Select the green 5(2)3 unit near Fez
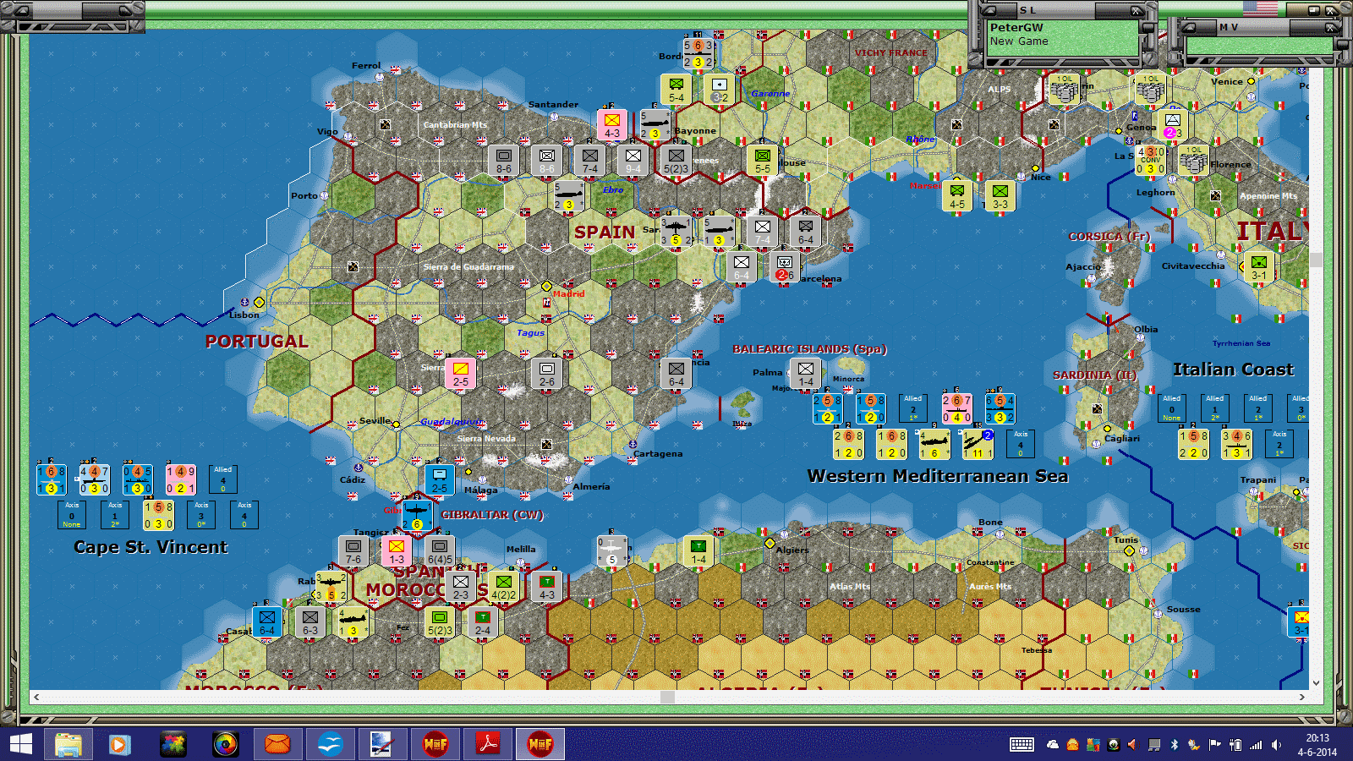The image size is (1353, 761). (x=440, y=622)
